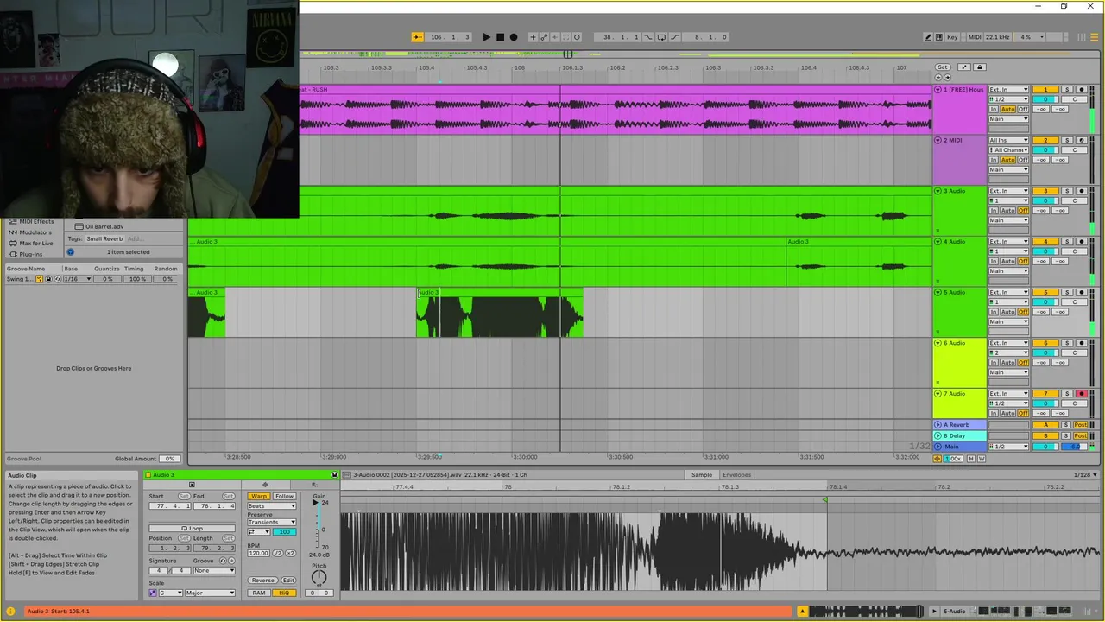This screenshot has width=1105, height=622.
Task: Click the Pitch knob in clip view
Action: tap(319, 576)
